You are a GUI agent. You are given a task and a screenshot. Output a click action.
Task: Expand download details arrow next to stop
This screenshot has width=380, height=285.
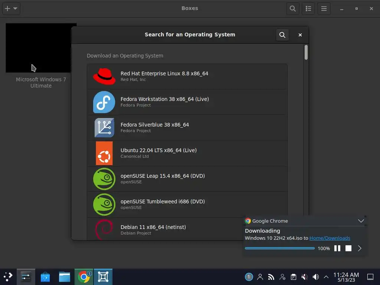[x=360, y=248]
